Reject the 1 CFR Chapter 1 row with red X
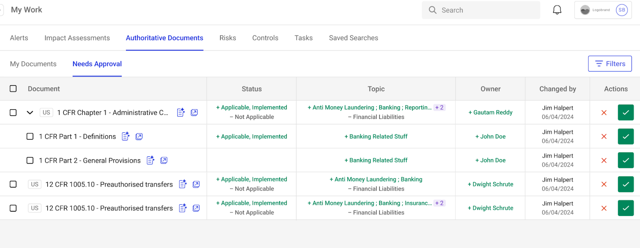640x248 pixels. point(604,113)
